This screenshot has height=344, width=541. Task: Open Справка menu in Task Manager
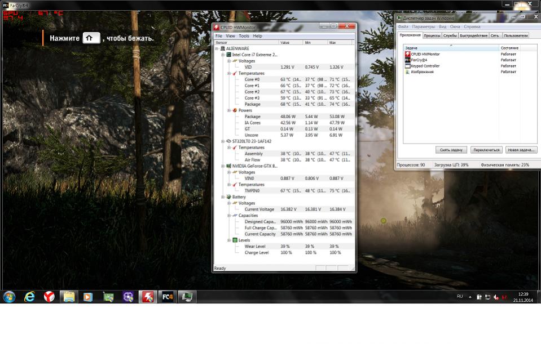[x=472, y=26]
